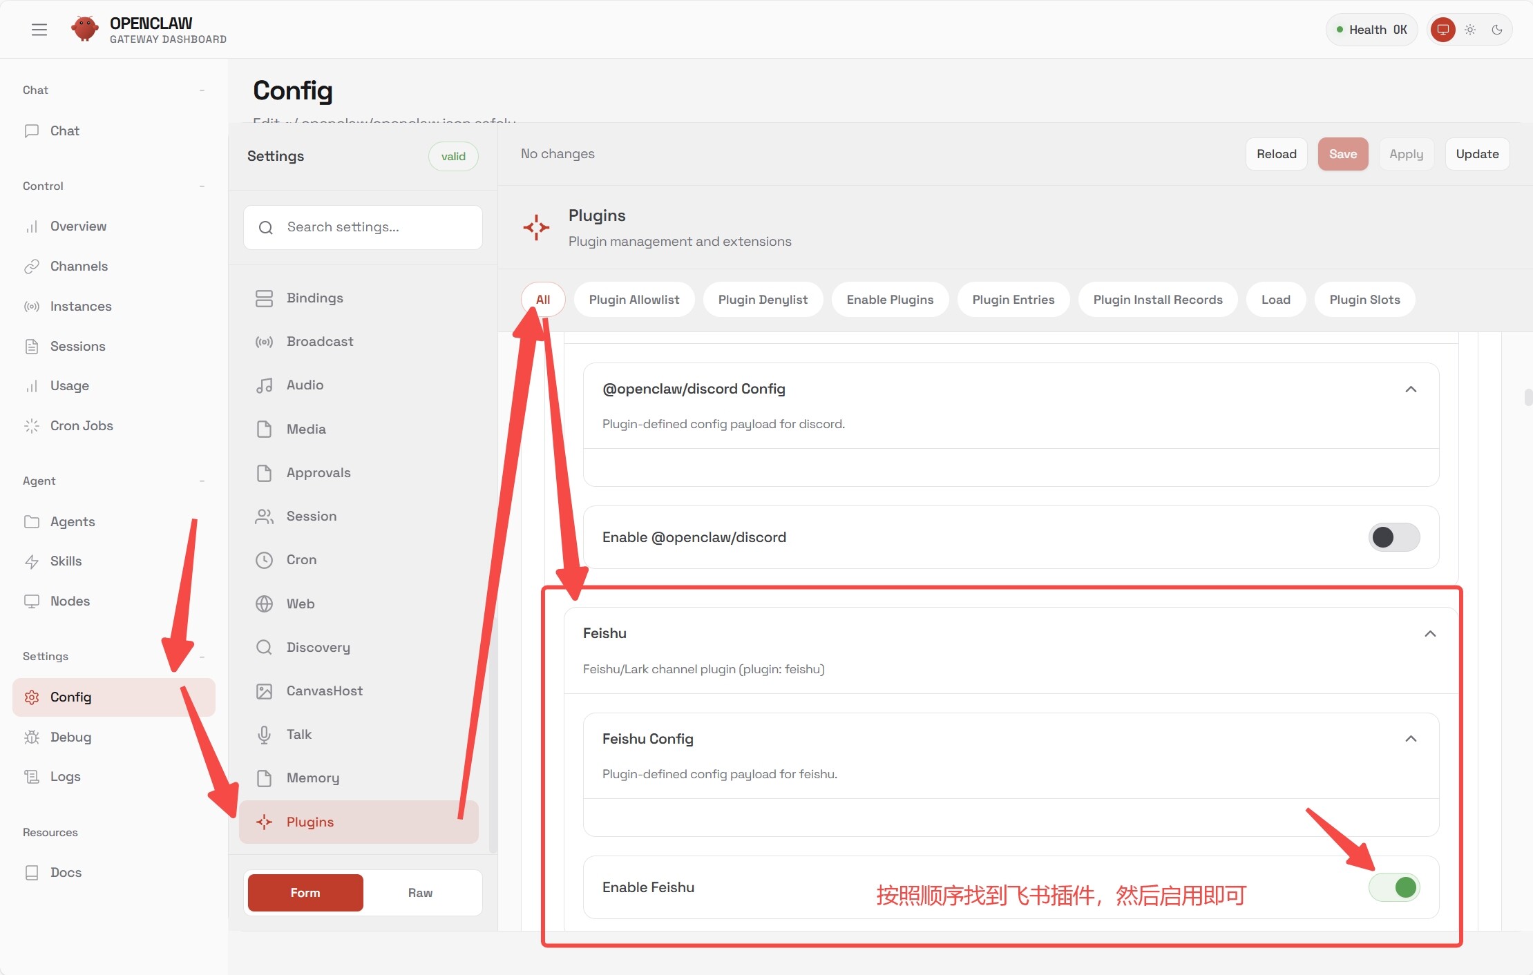Select system theme monitor icon

(1443, 30)
